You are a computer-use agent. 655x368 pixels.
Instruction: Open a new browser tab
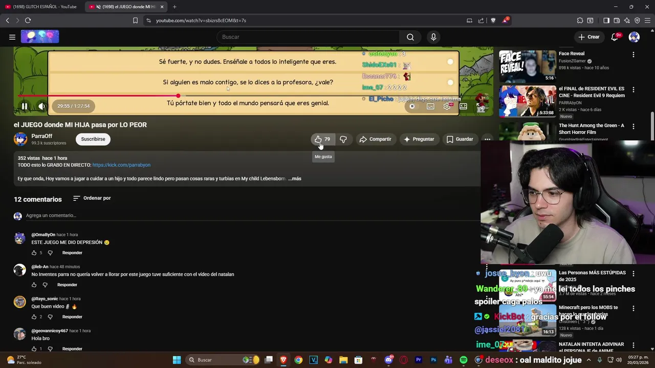[x=174, y=7]
